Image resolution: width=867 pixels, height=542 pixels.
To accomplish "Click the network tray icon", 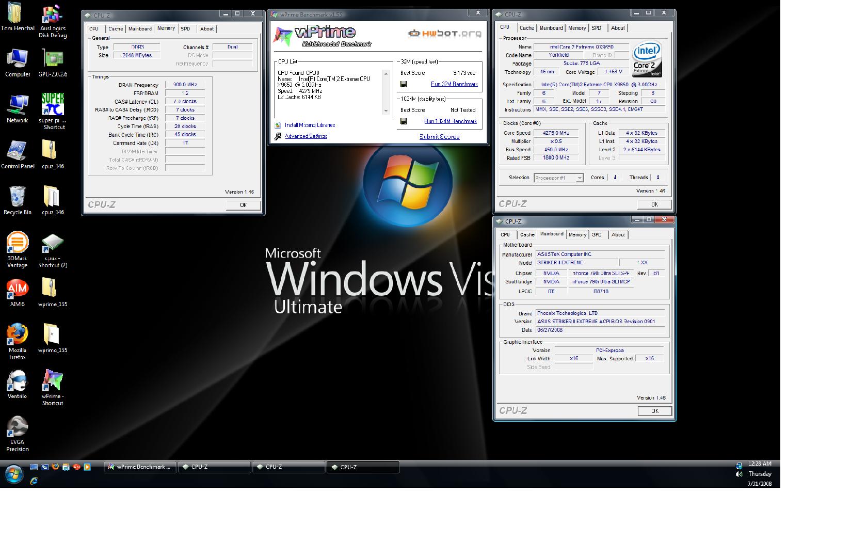I will pos(738,465).
